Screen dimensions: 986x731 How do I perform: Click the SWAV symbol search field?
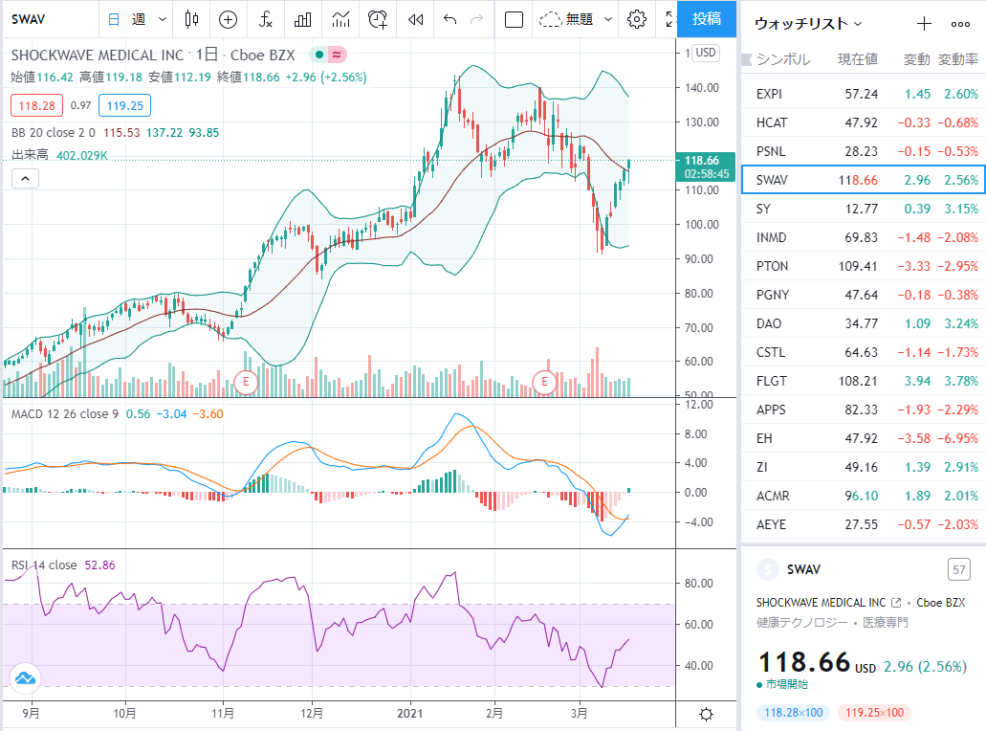coord(51,19)
